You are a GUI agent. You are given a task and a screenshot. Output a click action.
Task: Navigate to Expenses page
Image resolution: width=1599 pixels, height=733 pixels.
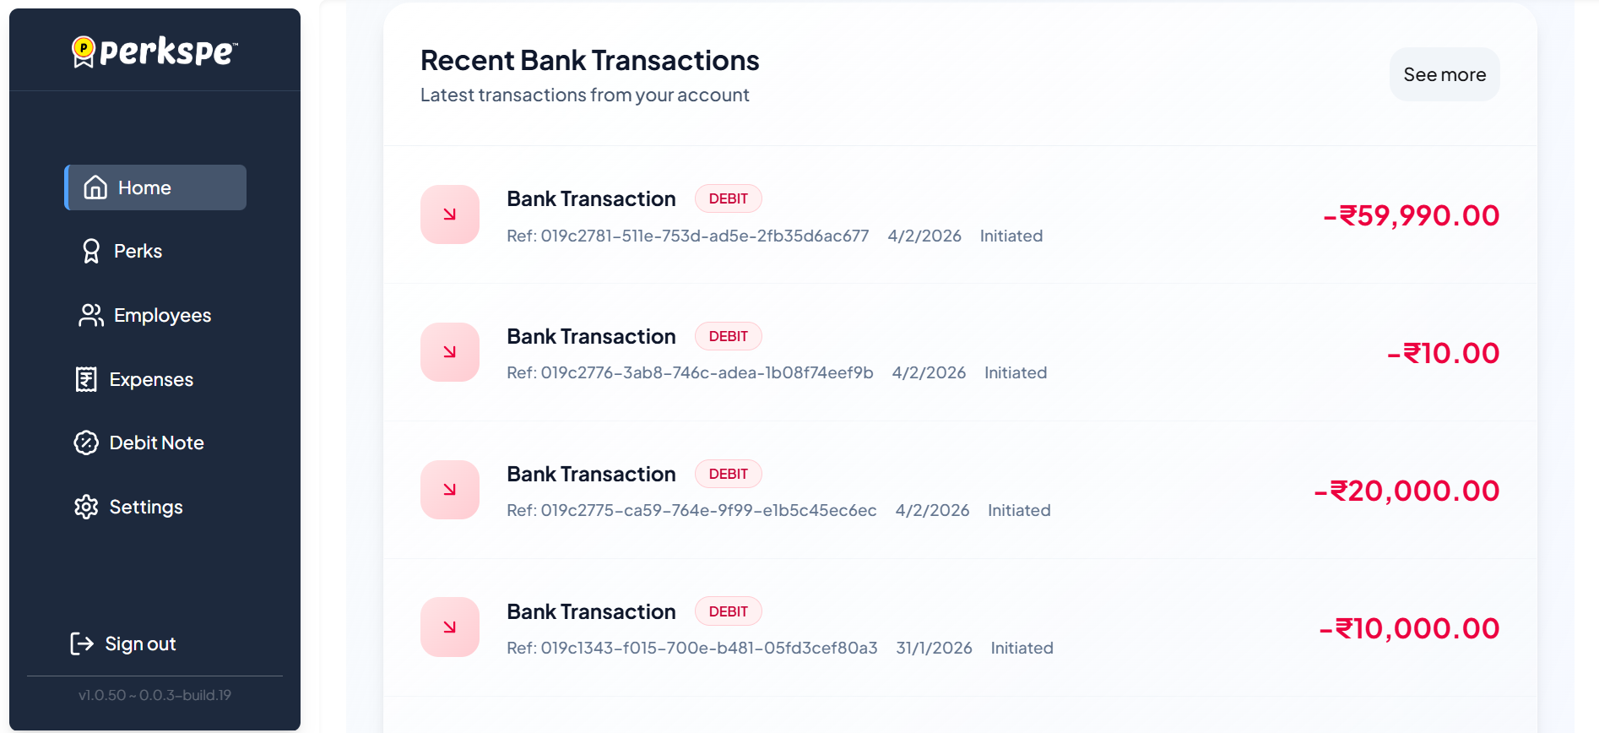point(151,379)
